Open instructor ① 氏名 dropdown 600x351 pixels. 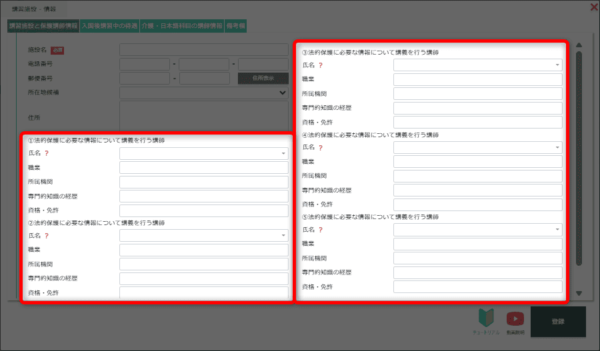tap(204, 153)
